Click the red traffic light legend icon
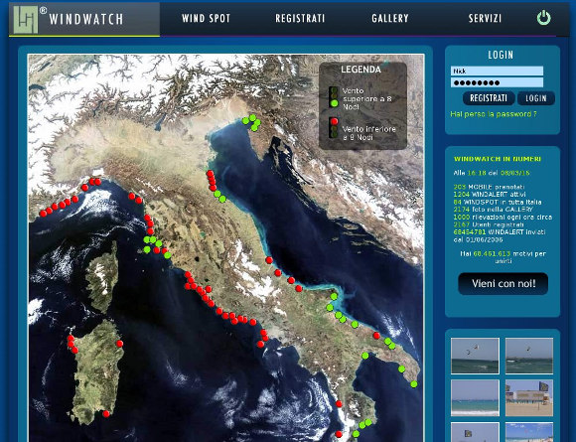The image size is (576, 442). [x=334, y=128]
